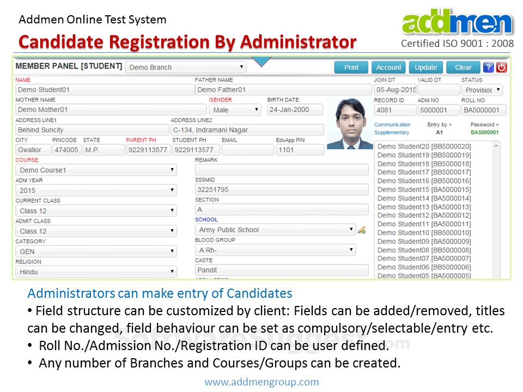Screen dimensions: 523x392
Task: Click the red power logout icon
Action: click(501, 67)
